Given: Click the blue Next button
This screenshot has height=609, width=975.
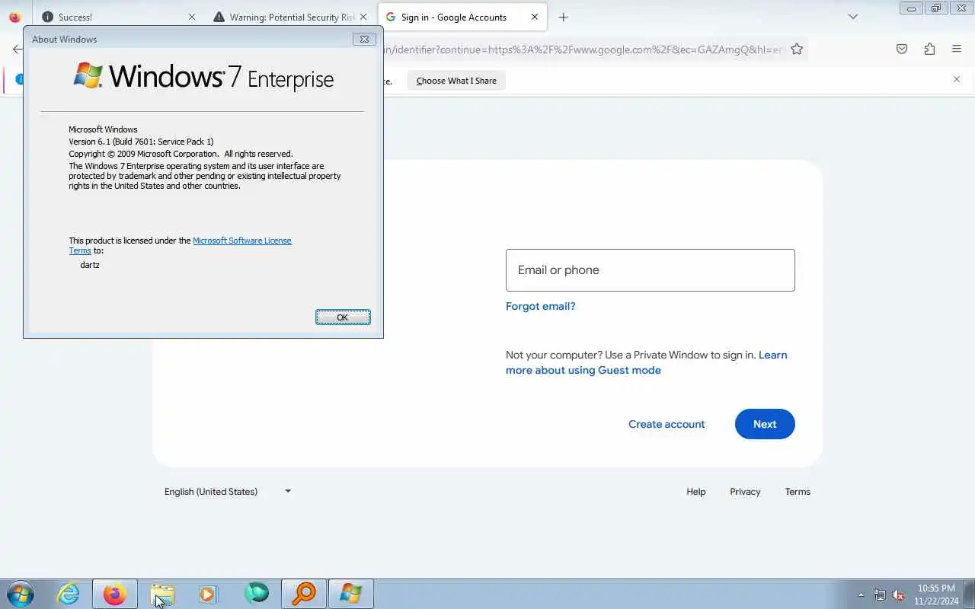Looking at the screenshot, I should (x=765, y=424).
